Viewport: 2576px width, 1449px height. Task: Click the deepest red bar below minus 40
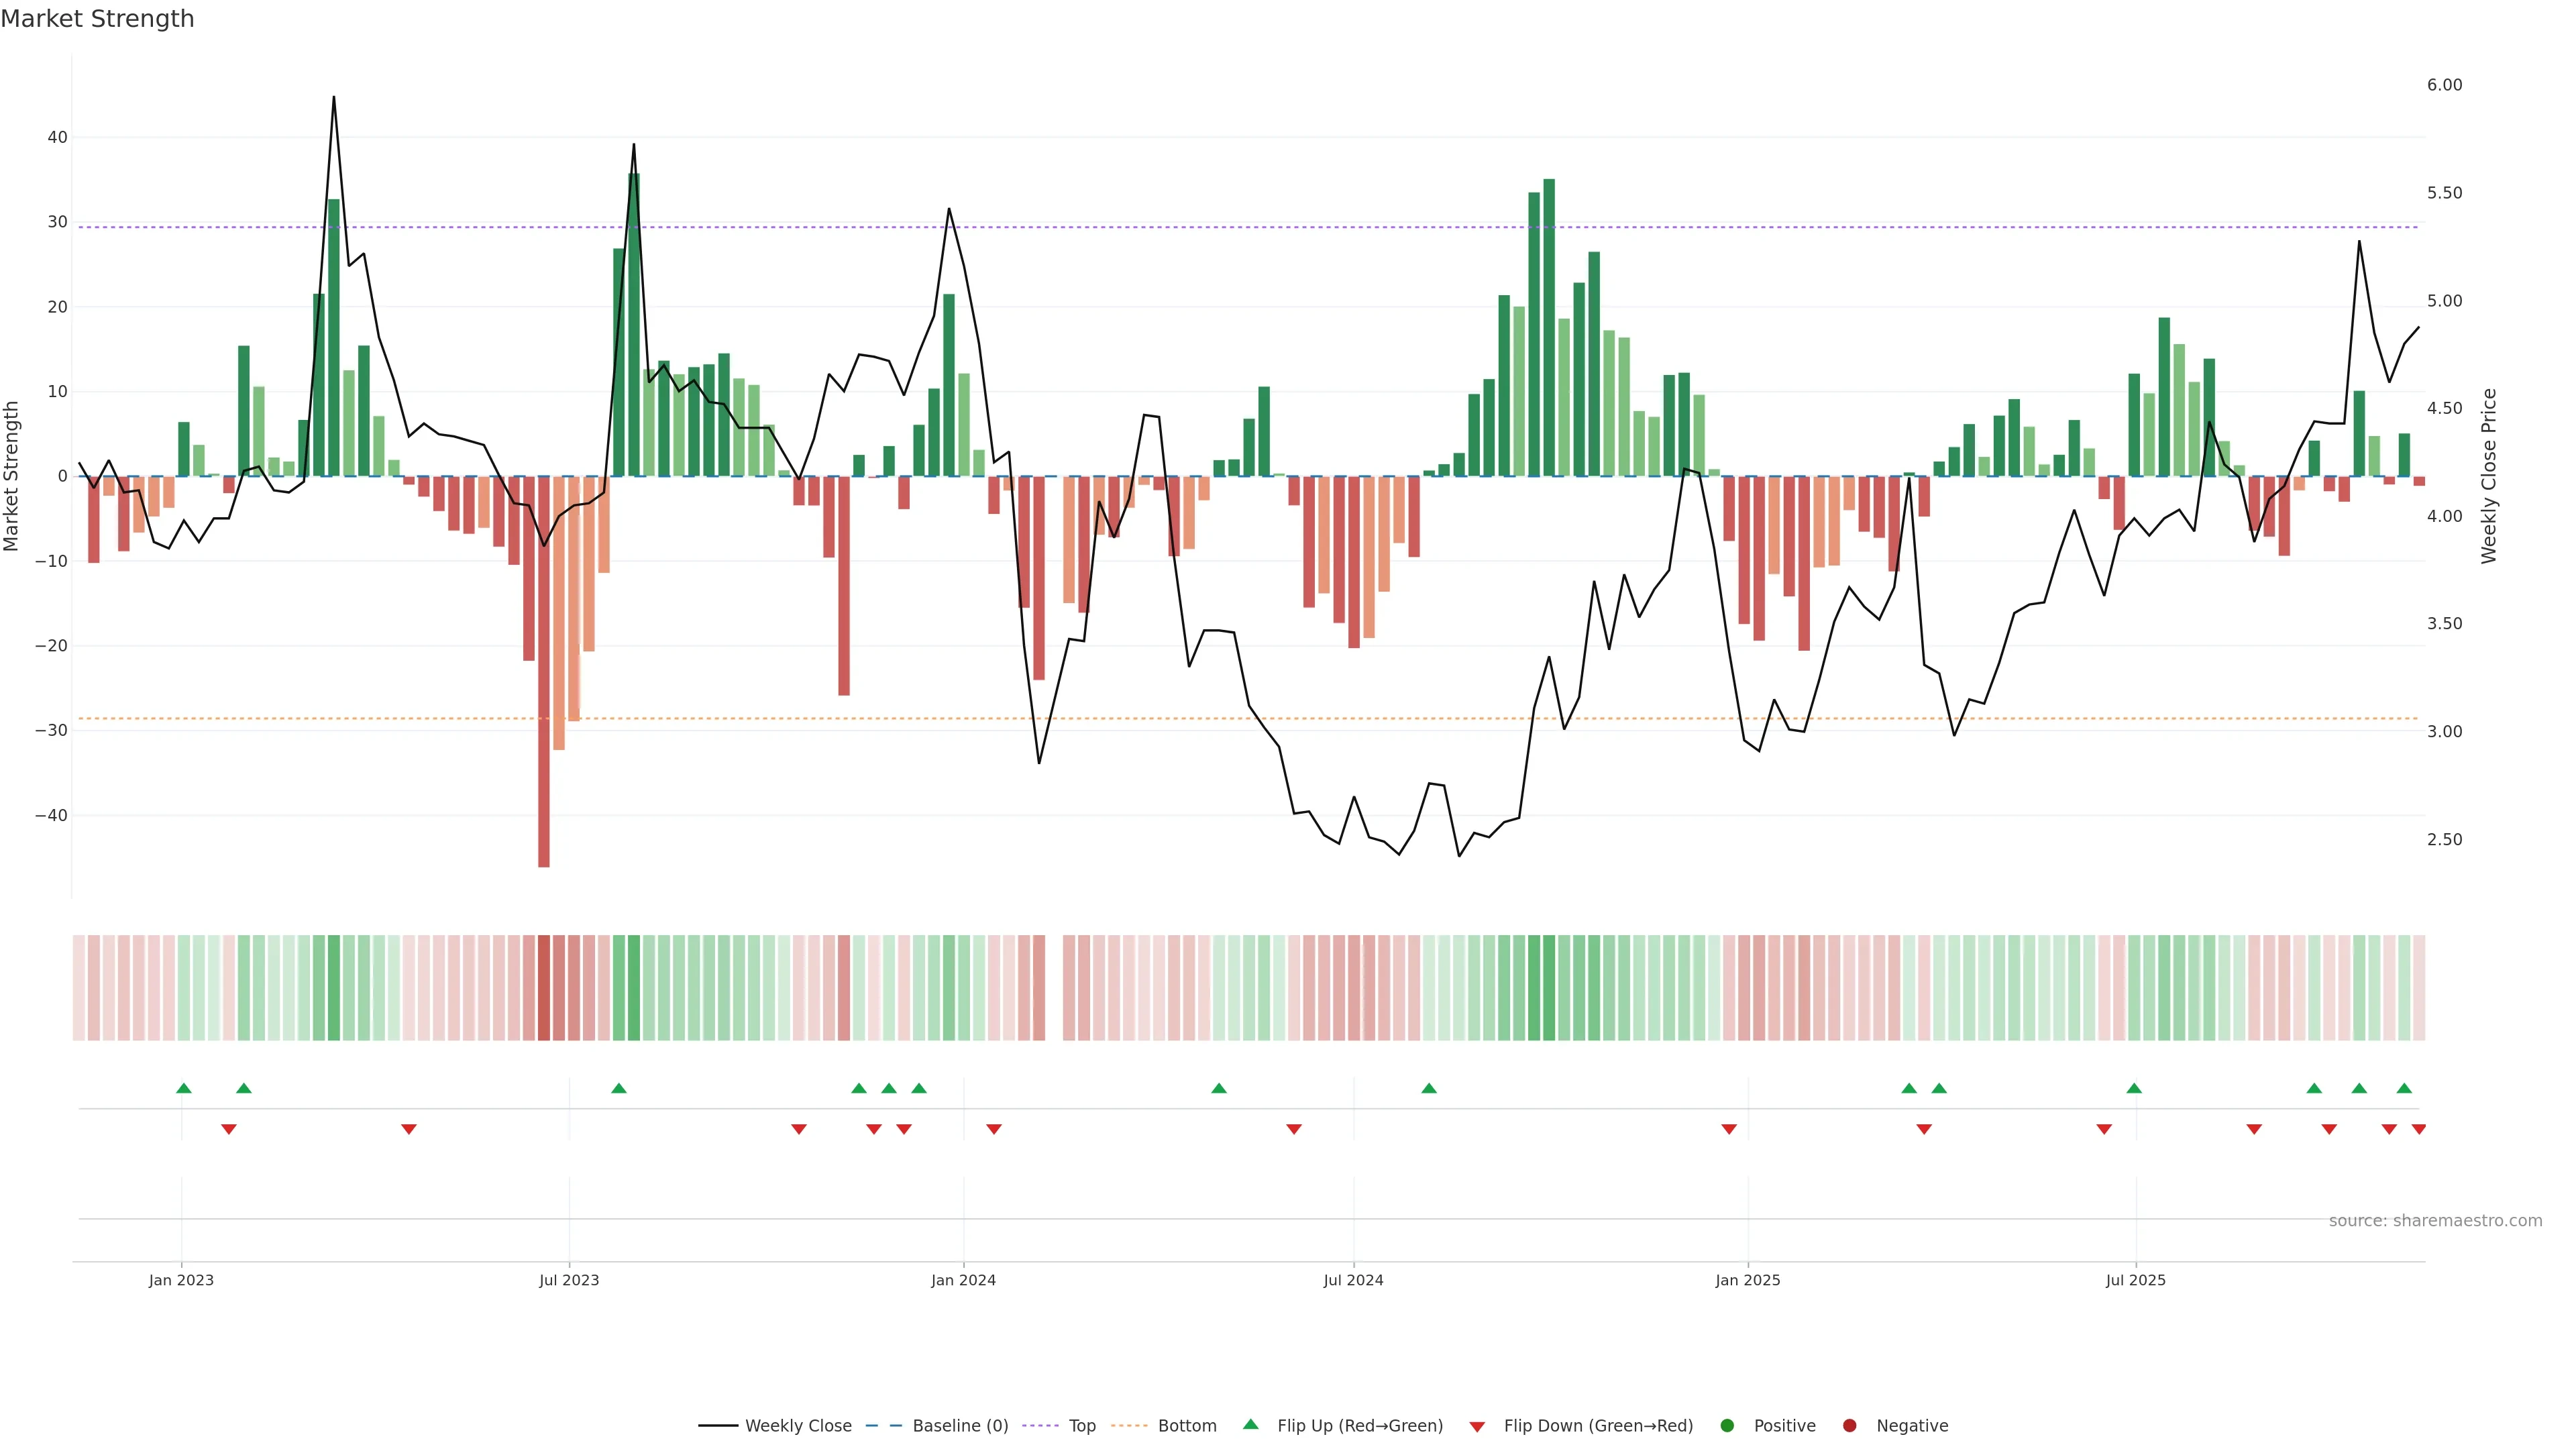coord(544,840)
